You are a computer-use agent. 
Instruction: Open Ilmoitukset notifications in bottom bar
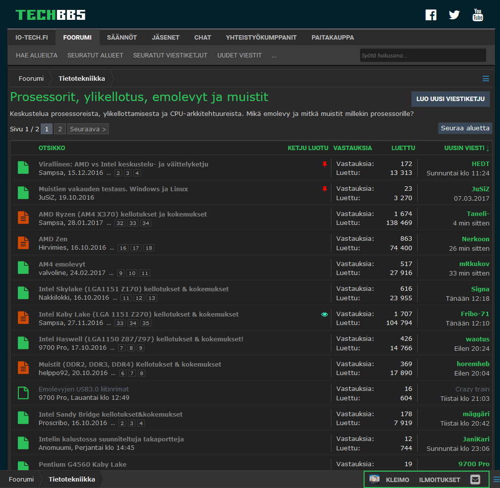[x=439, y=480]
